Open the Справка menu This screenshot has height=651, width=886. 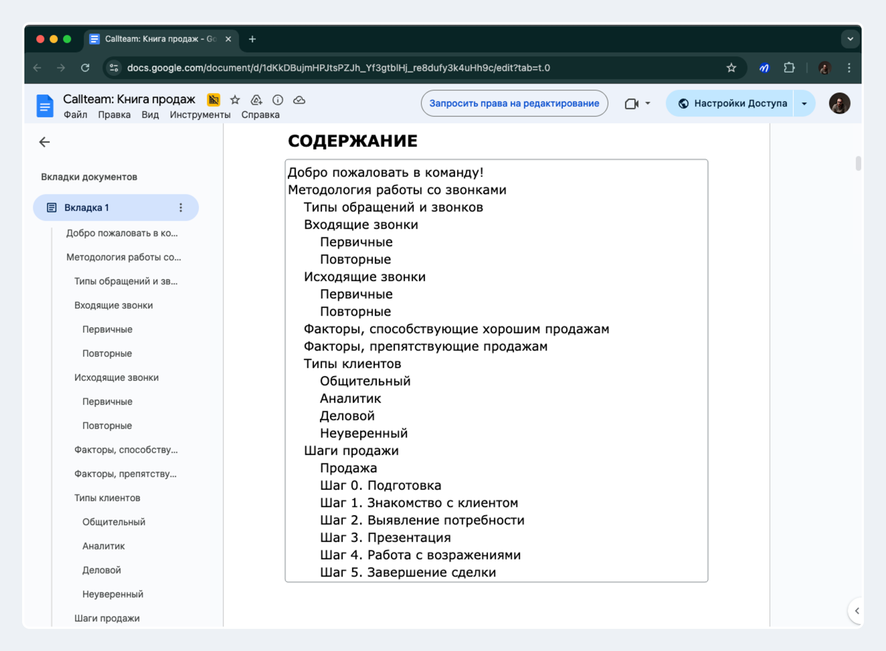pyautogui.click(x=261, y=115)
